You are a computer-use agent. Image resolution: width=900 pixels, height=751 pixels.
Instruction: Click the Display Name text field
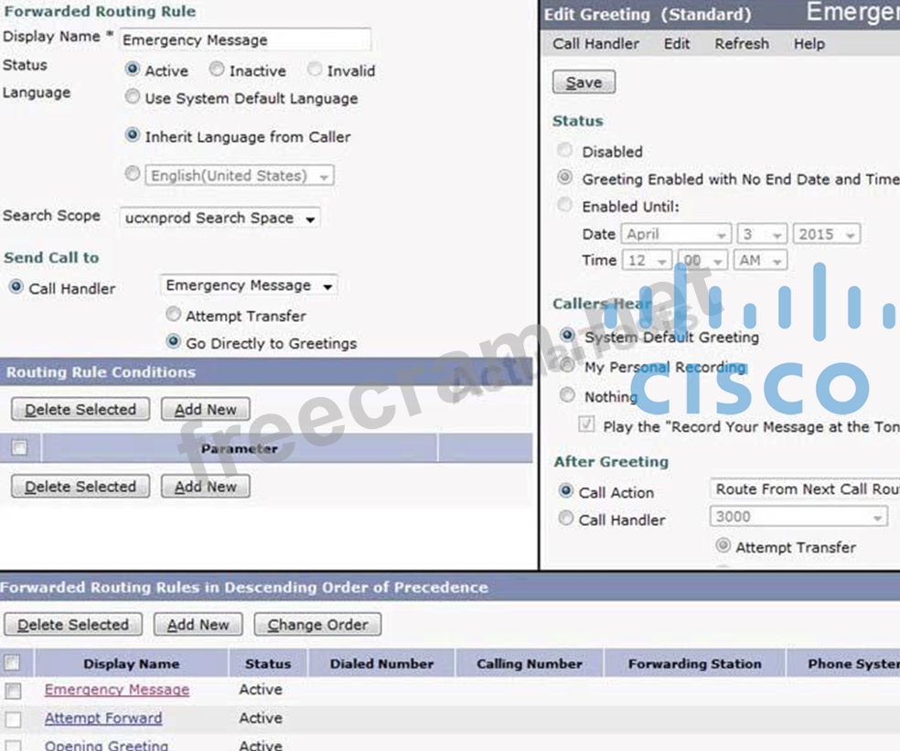[x=245, y=40]
